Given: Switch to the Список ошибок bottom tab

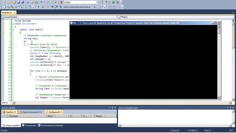Looking at the screenshot, I should [11, 125].
